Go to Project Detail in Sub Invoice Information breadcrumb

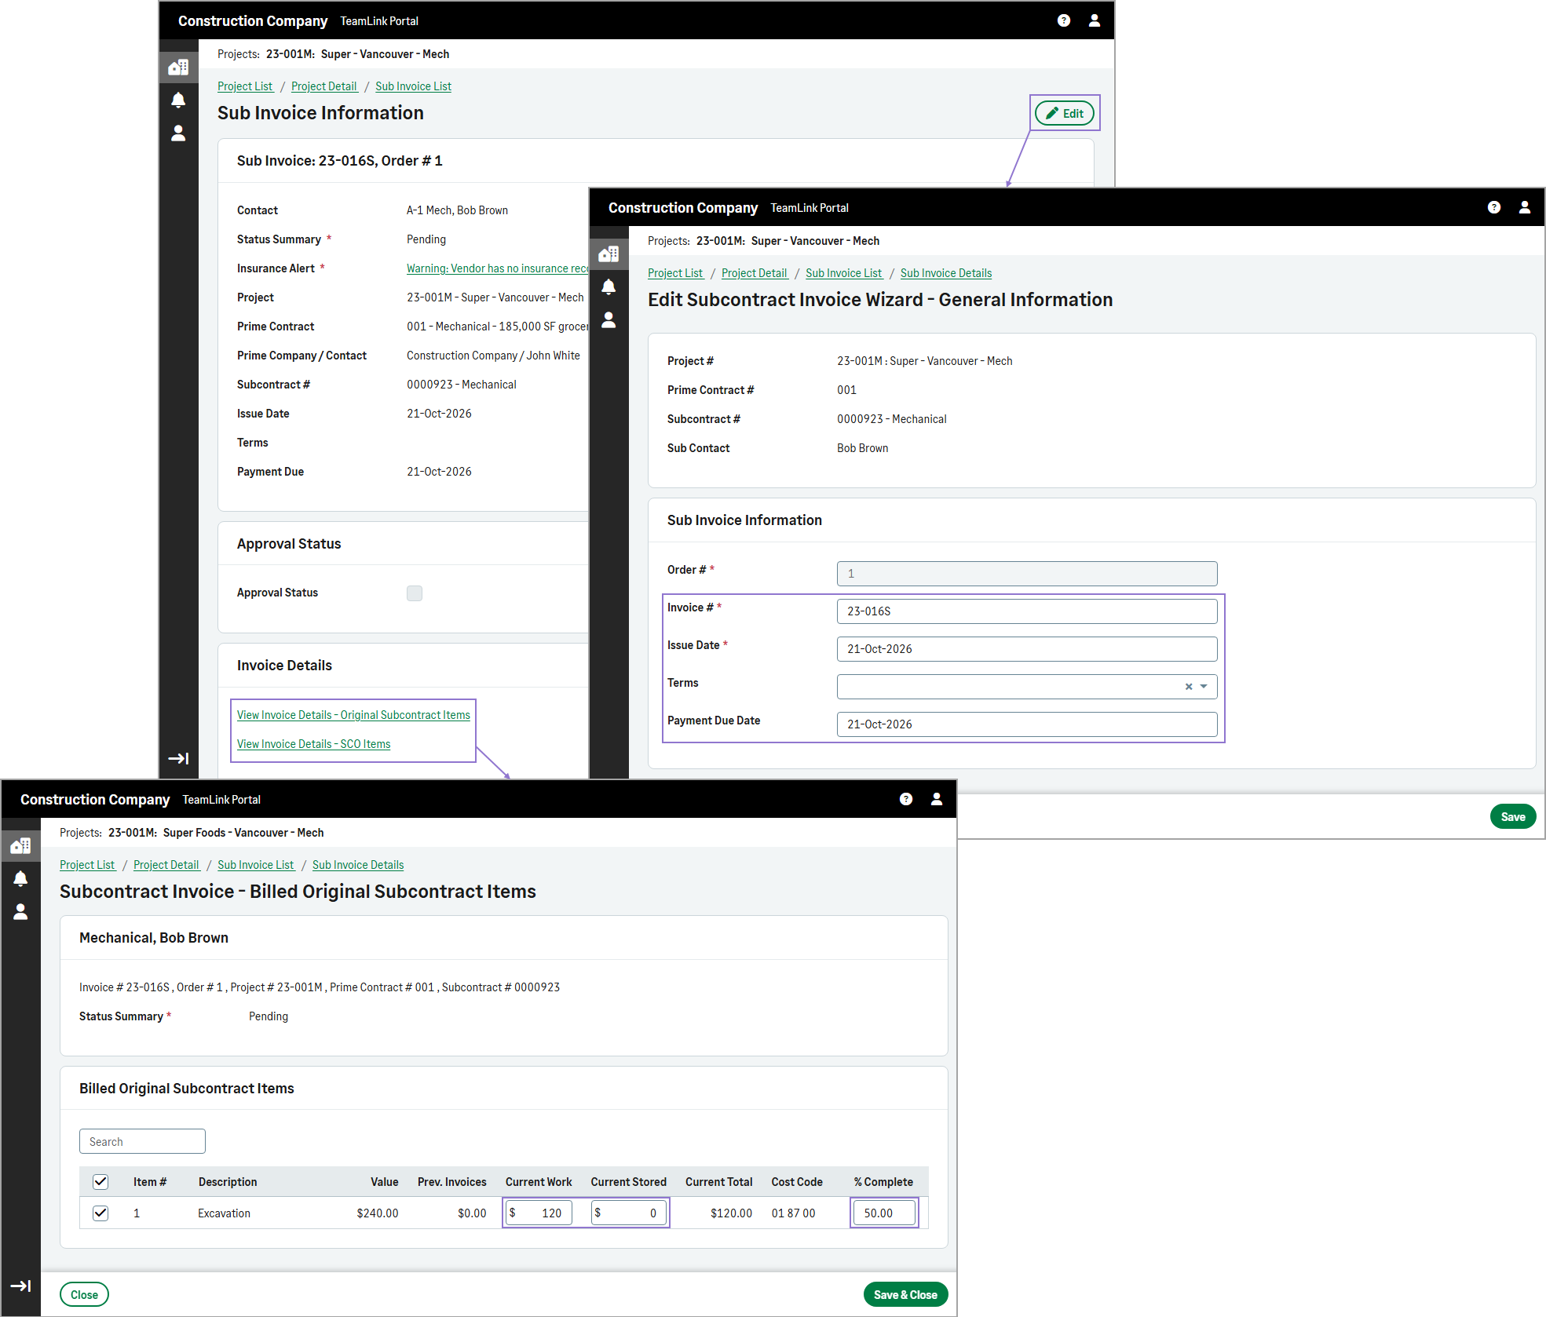tap(323, 86)
